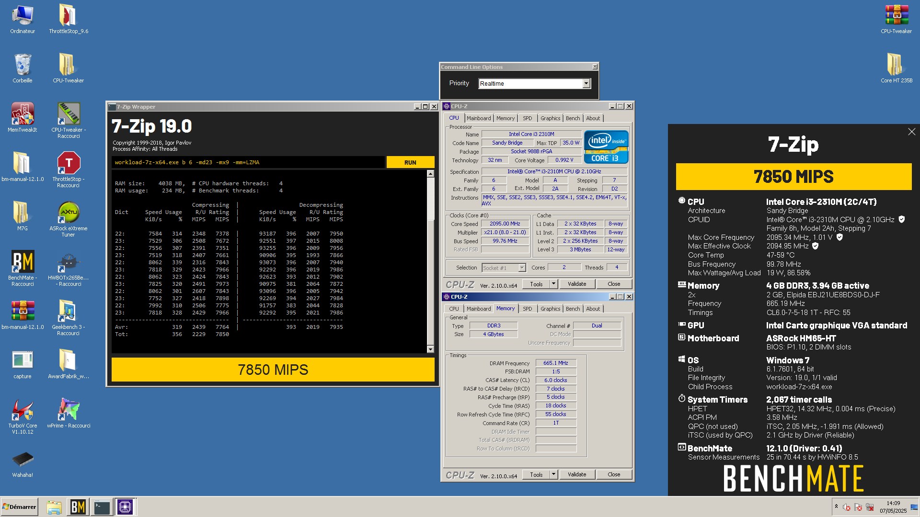Viewport: 920px width, 517px height.
Task: Click the Specification text i3-2310M CPU @ 2.10GHz
Action: 554,172
